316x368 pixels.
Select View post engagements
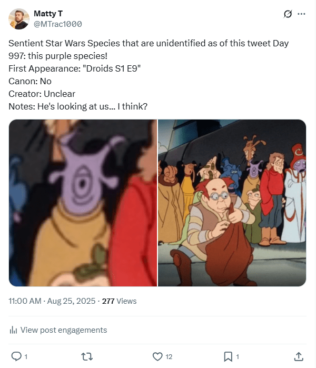click(x=63, y=330)
